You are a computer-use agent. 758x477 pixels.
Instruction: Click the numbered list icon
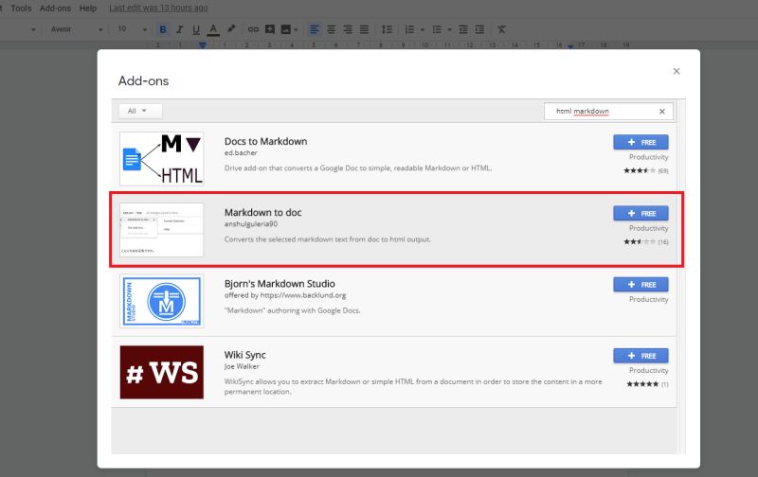point(409,29)
